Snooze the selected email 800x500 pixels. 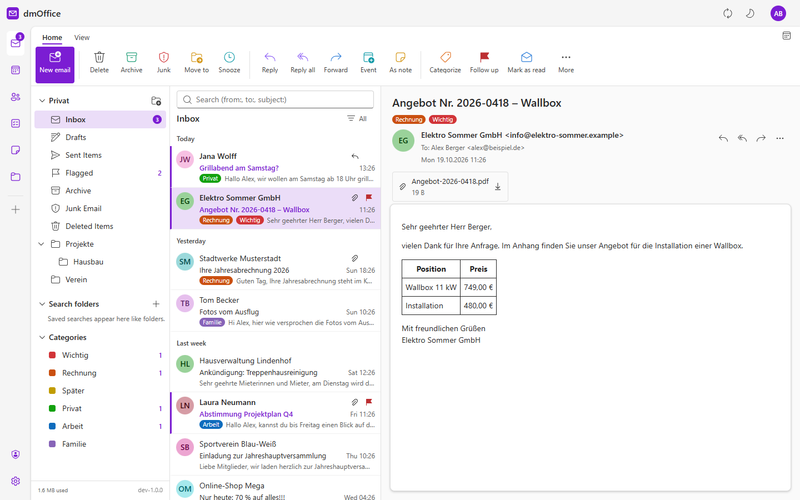click(229, 63)
